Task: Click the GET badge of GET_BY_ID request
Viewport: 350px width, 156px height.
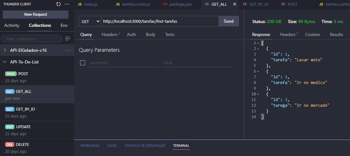Action: pyautogui.click(x=10, y=109)
